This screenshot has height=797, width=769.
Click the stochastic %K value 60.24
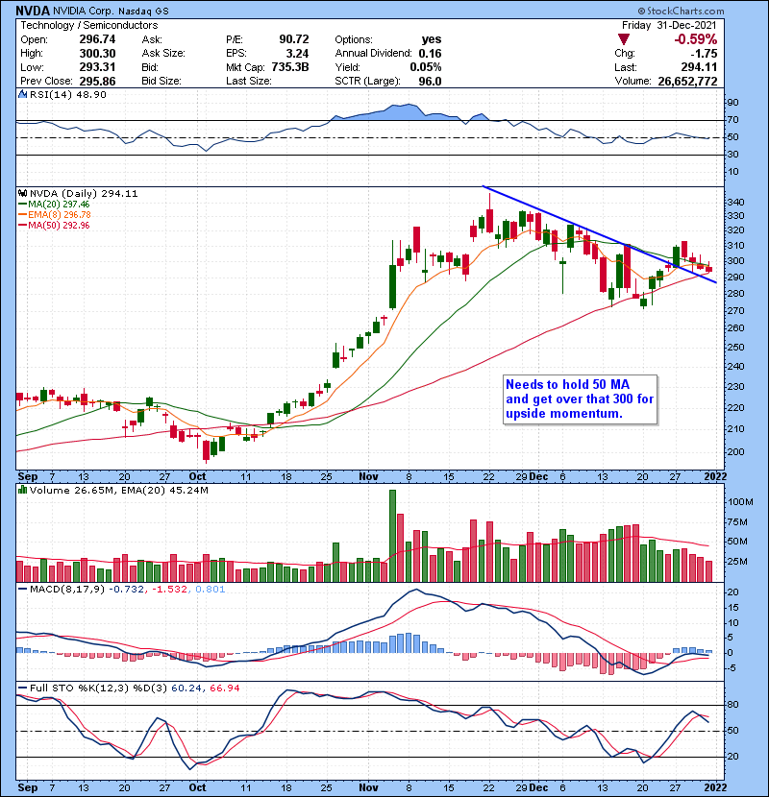point(186,688)
